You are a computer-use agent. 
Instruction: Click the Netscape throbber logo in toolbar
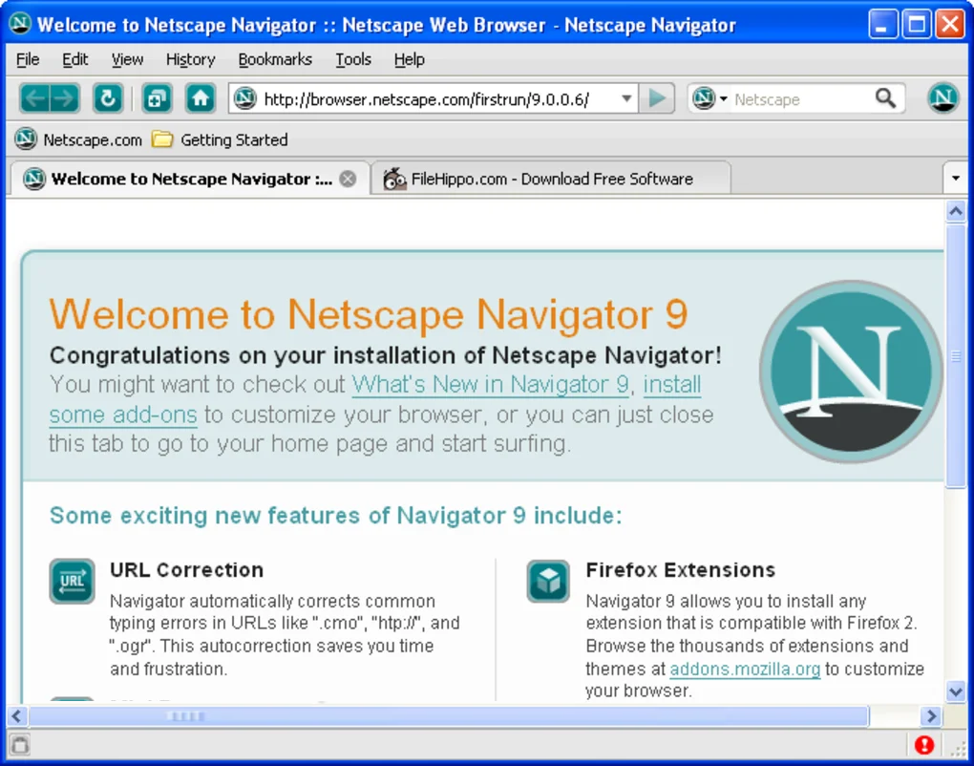click(x=942, y=98)
